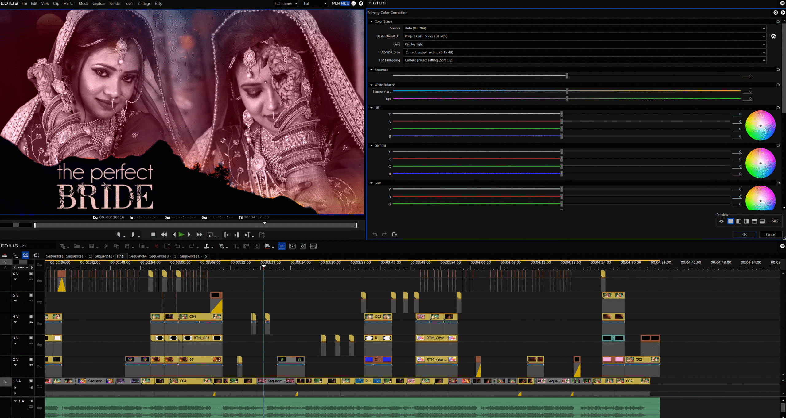Open the Title creation T tool

235,246
